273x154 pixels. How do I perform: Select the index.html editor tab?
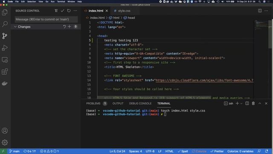tap(96, 11)
